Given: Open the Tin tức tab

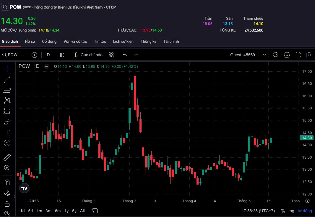Looking at the screenshot, I should coord(100,42).
